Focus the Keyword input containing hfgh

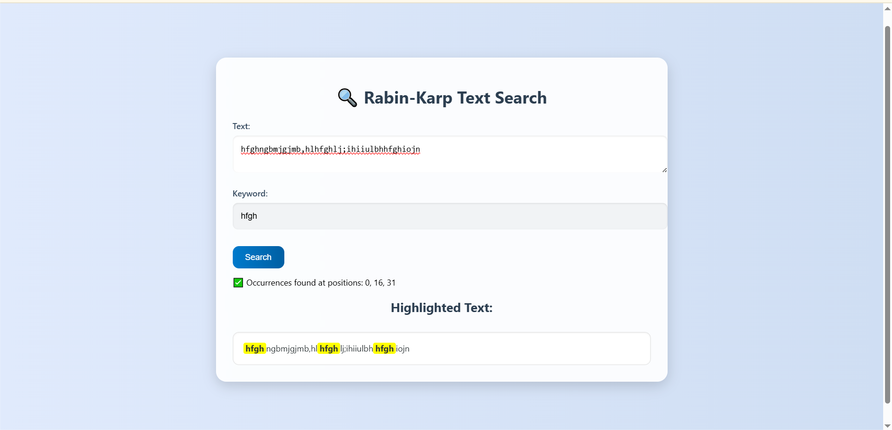[449, 216]
